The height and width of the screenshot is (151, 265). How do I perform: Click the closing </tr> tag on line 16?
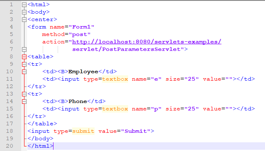tap(37, 116)
